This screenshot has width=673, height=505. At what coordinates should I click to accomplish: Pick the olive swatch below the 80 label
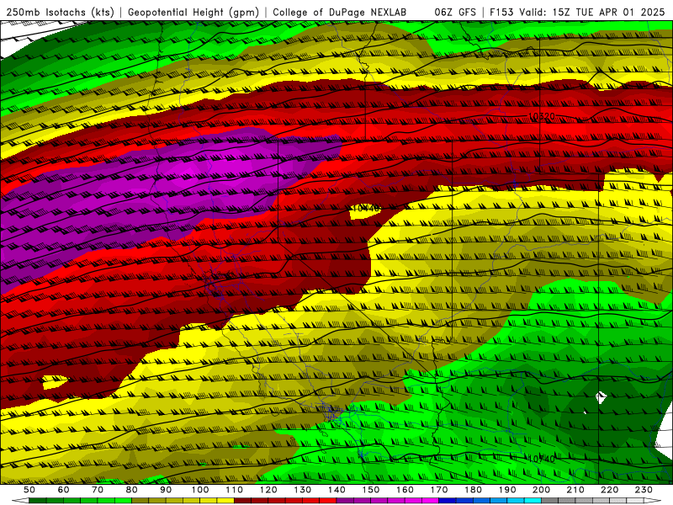[140, 501]
